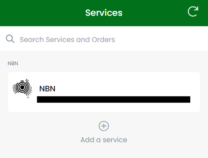The width and height of the screenshot is (208, 158).
Task: Click the Add a service label
Action: click(104, 140)
